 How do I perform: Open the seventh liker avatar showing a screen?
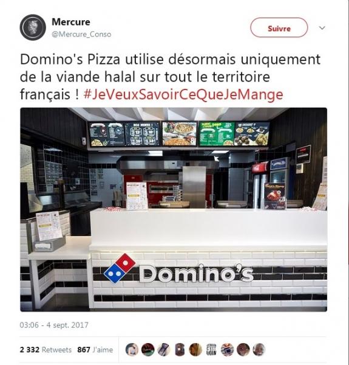(227, 350)
